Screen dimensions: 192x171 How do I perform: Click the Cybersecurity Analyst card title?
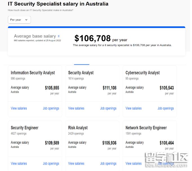point(142,73)
